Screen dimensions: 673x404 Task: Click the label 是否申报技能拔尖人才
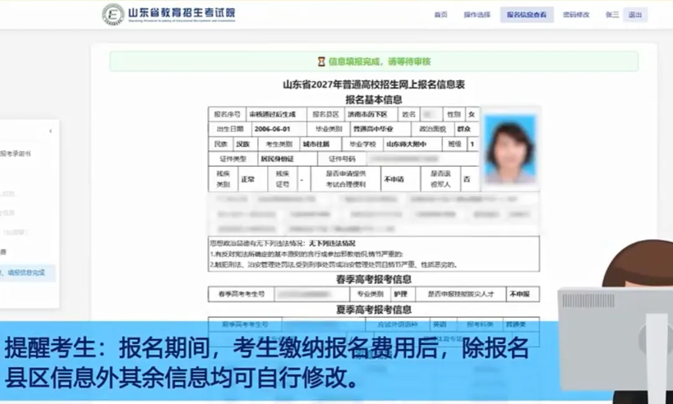click(x=461, y=294)
